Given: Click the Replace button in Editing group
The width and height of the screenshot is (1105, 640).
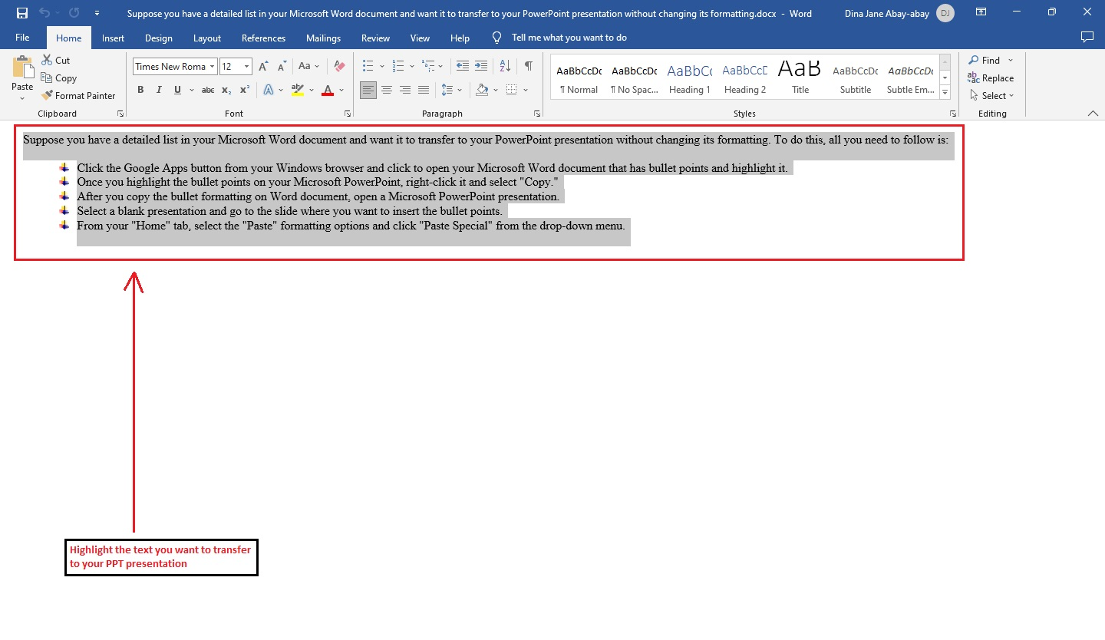Looking at the screenshot, I should point(991,78).
